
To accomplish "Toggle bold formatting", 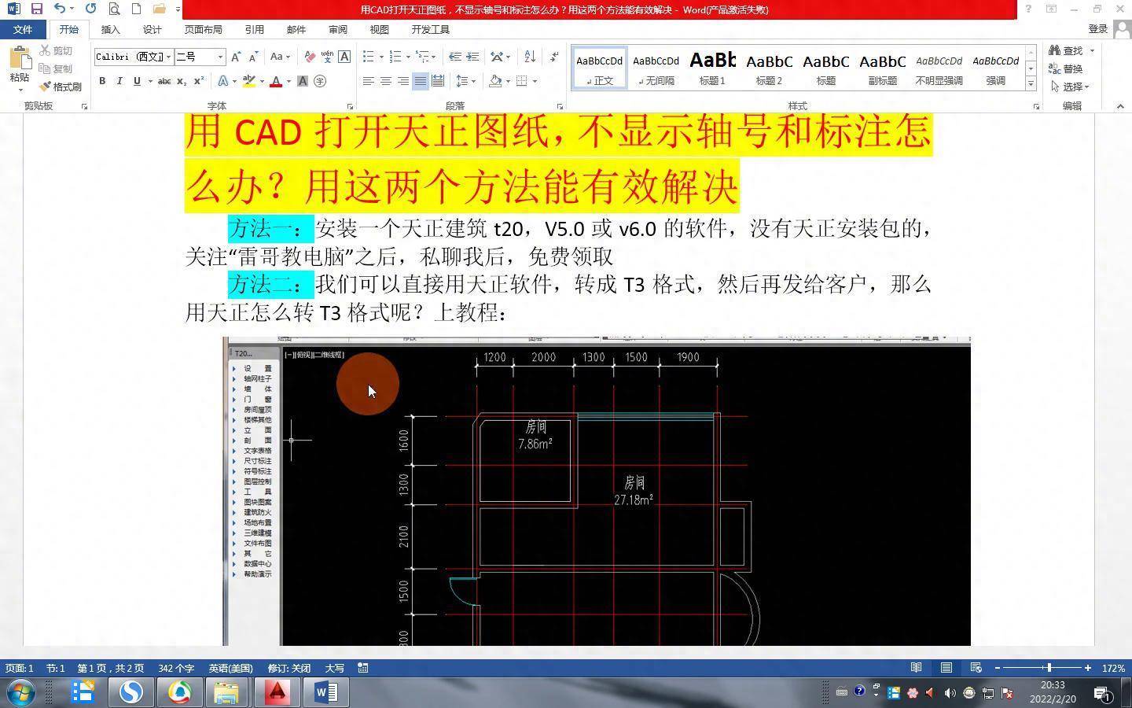I will [102, 81].
